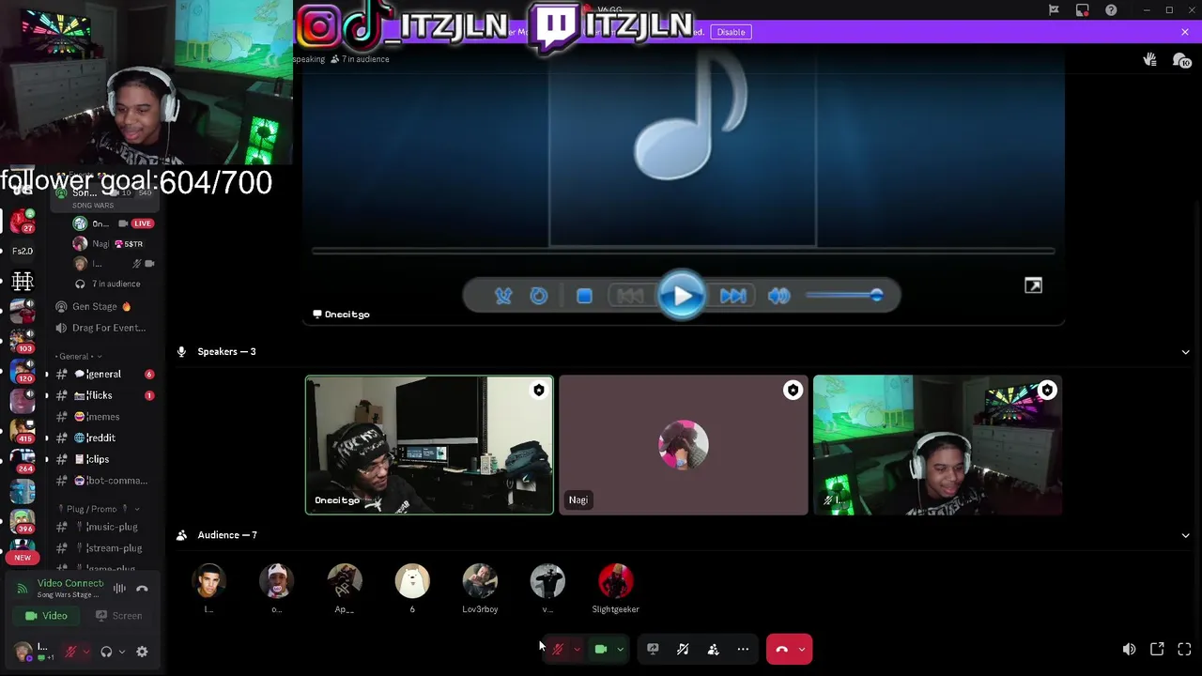Toggle the camera button in call controls

click(x=601, y=649)
